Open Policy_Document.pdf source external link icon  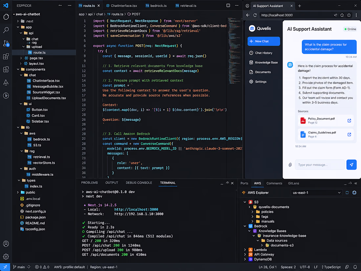click(349, 121)
